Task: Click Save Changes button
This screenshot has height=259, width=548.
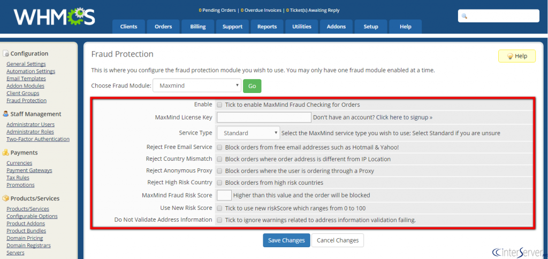Action: (x=287, y=240)
